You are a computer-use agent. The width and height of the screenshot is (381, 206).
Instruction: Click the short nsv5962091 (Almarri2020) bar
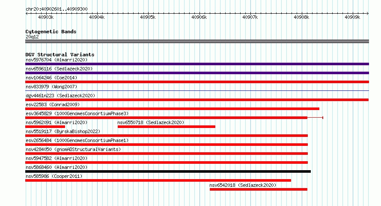45,127
